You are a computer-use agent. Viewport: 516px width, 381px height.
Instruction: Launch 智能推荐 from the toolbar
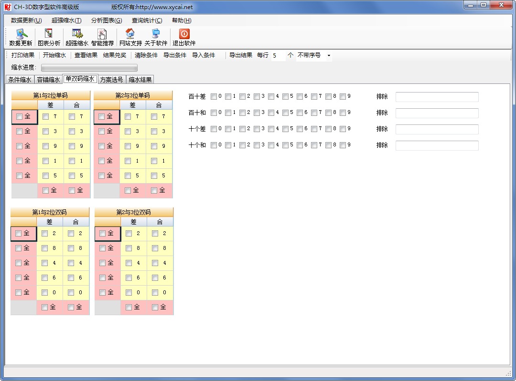(x=102, y=34)
